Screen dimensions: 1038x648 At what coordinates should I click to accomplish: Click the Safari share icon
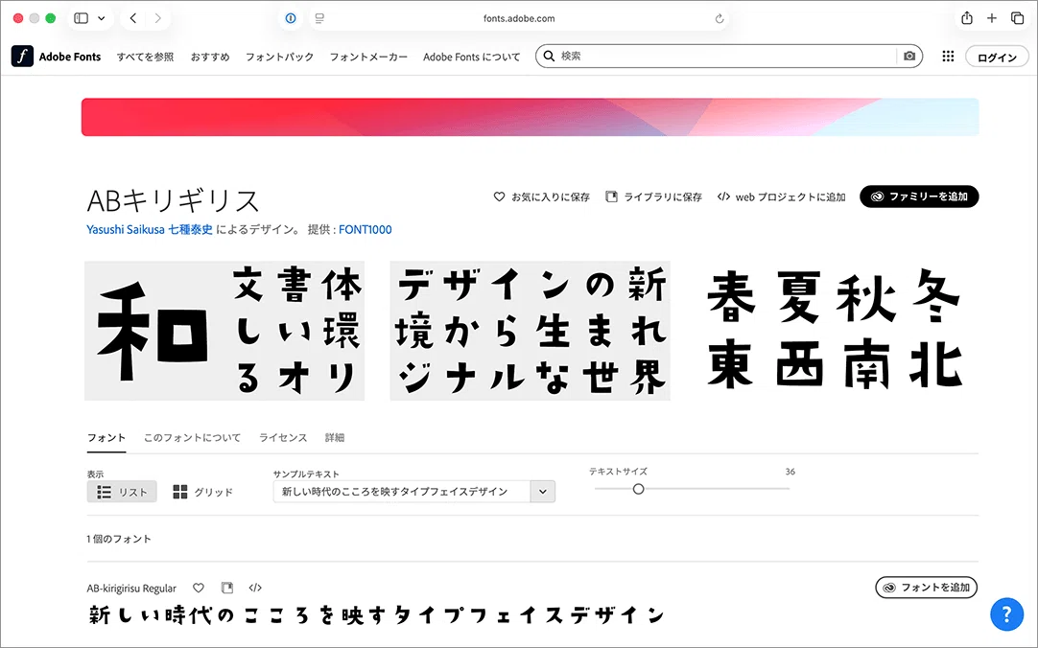click(966, 18)
